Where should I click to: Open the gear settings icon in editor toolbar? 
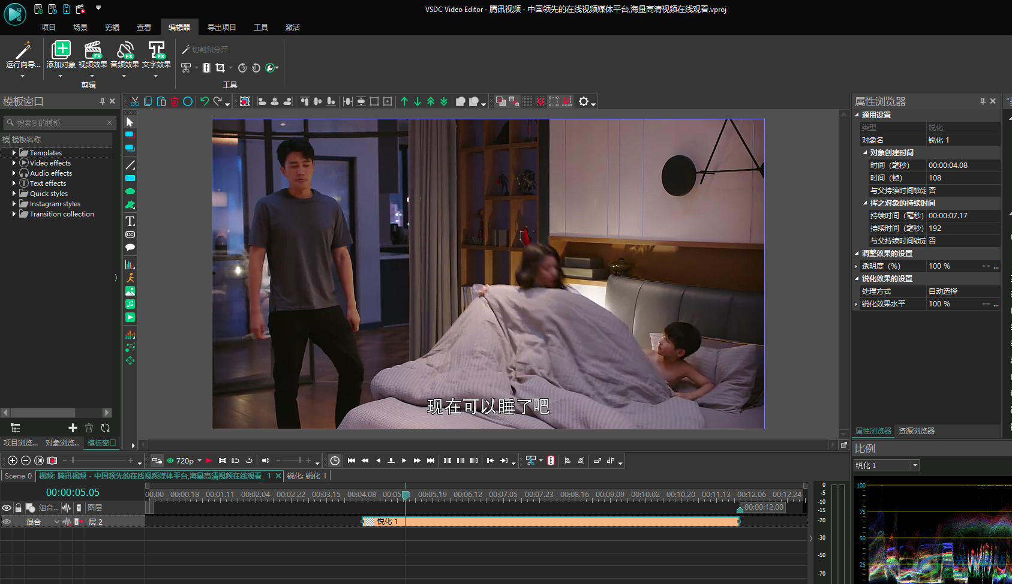pyautogui.click(x=584, y=101)
